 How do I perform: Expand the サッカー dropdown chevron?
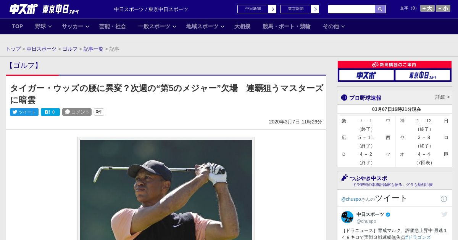(87, 27)
